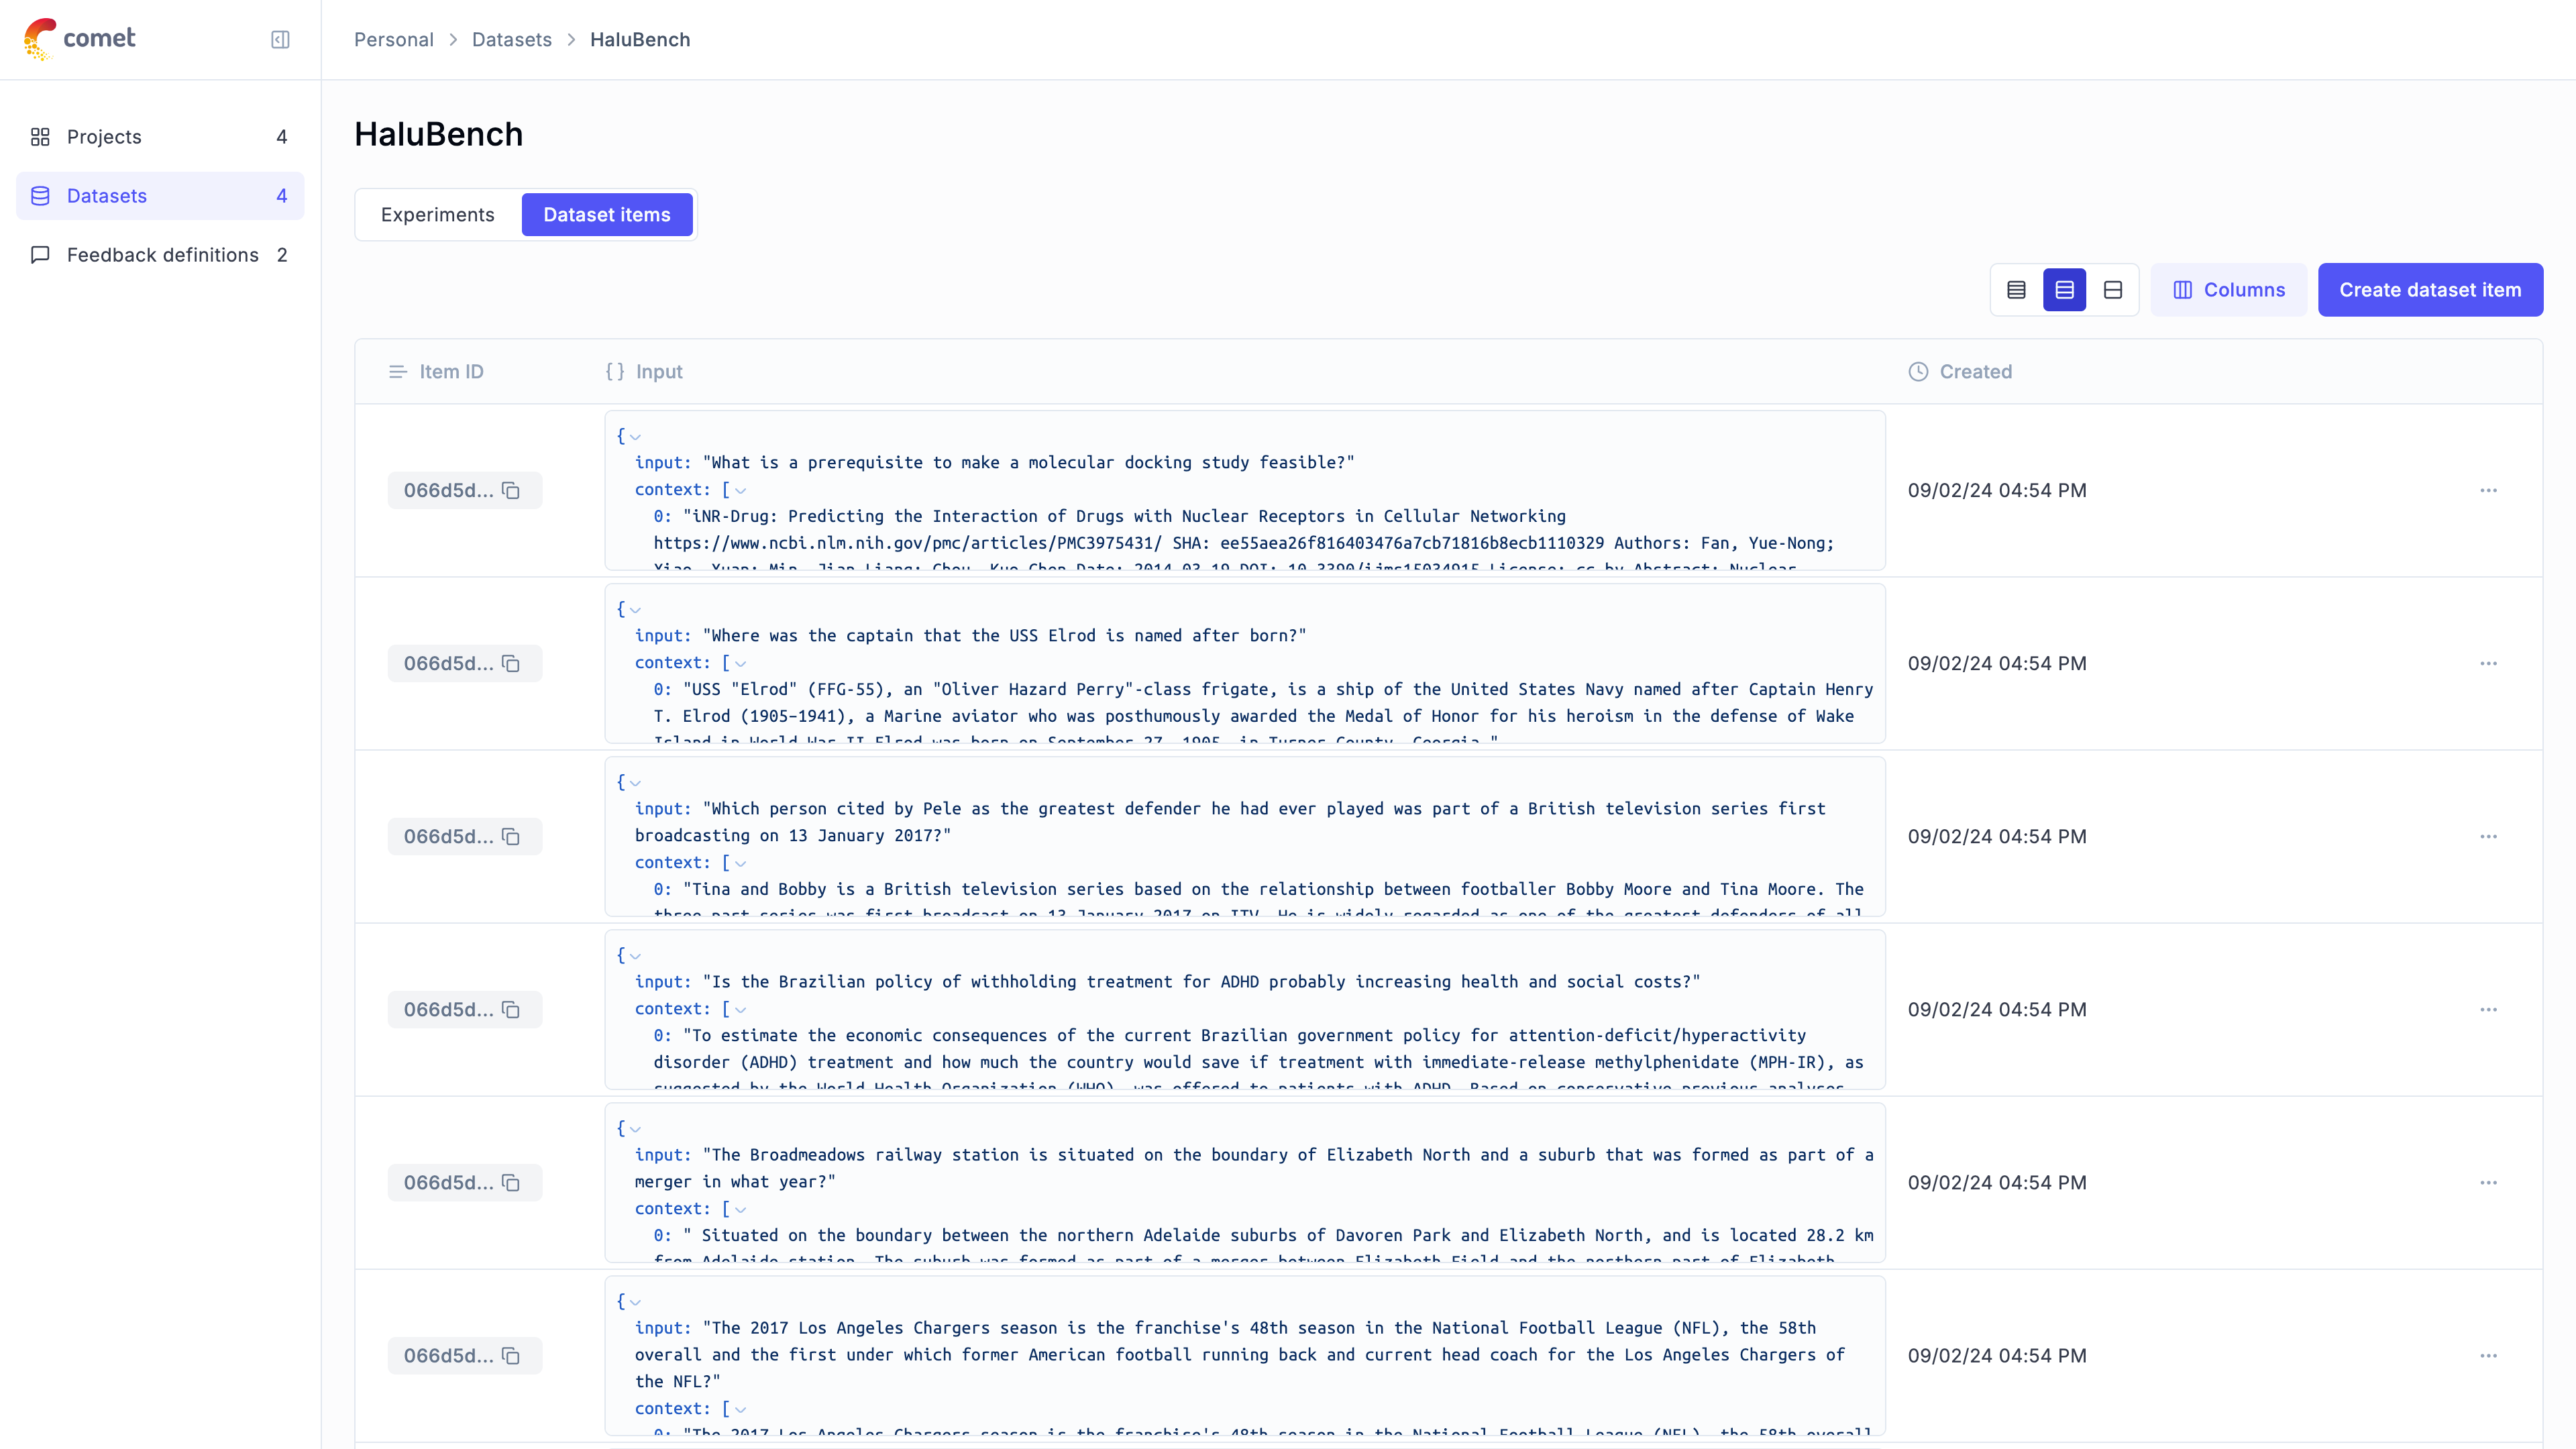2576x1449 pixels.
Task: Collapse JSON root of Chargers season row
Action: 635,1302
